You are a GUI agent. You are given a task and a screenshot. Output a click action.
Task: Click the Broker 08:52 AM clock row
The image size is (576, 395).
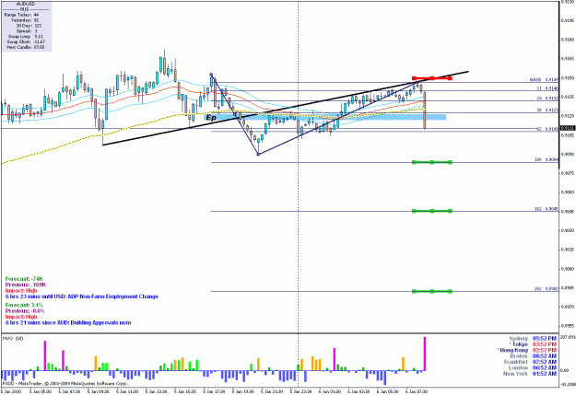coord(534,356)
